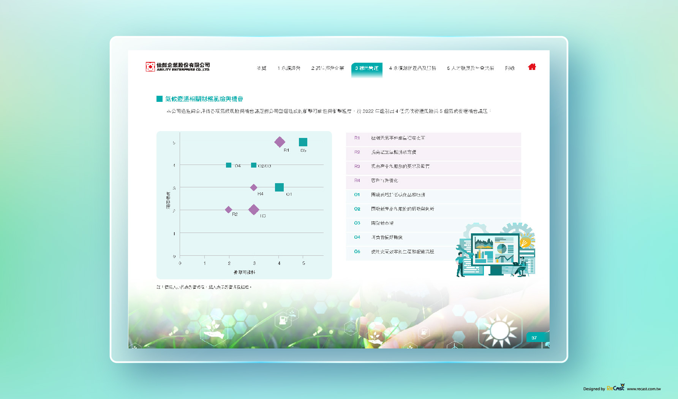Click the fuel pump hexagon icon in footer
The image size is (678, 399).
(x=283, y=320)
